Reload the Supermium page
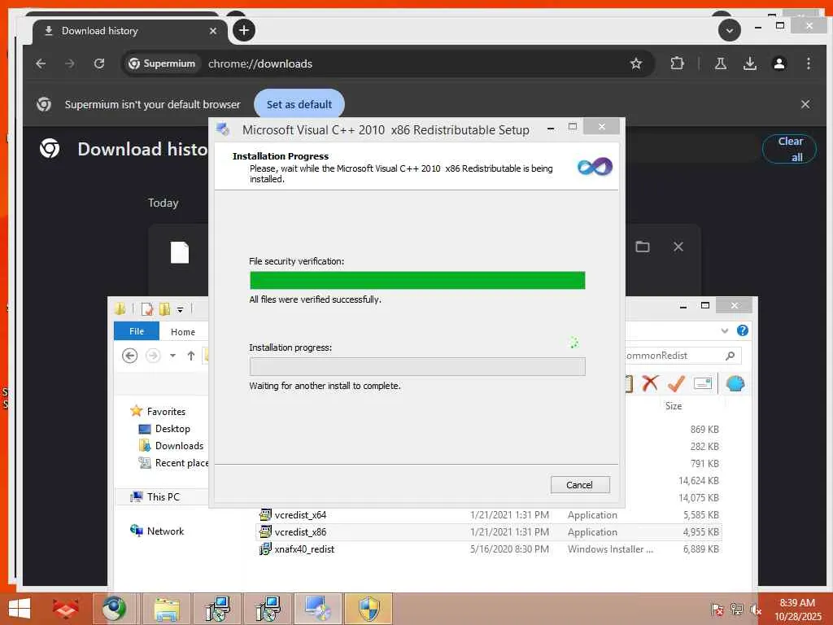The width and height of the screenshot is (833, 625). tap(99, 63)
